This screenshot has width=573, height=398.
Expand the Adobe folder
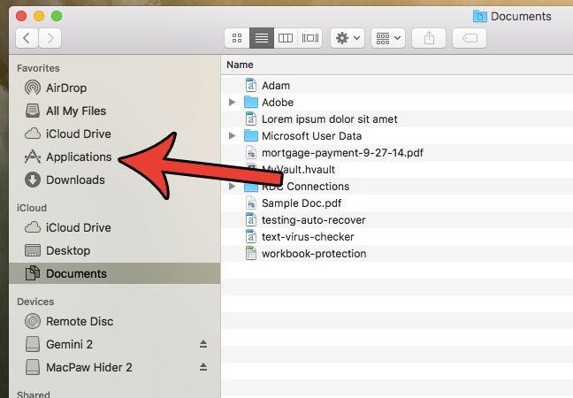[x=232, y=103]
